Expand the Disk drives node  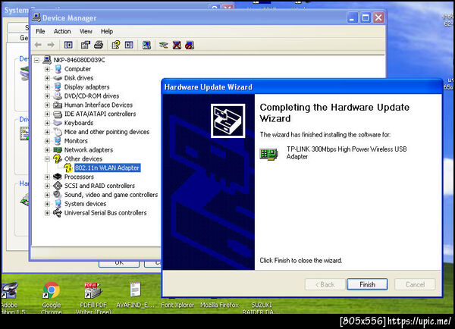tap(47, 78)
